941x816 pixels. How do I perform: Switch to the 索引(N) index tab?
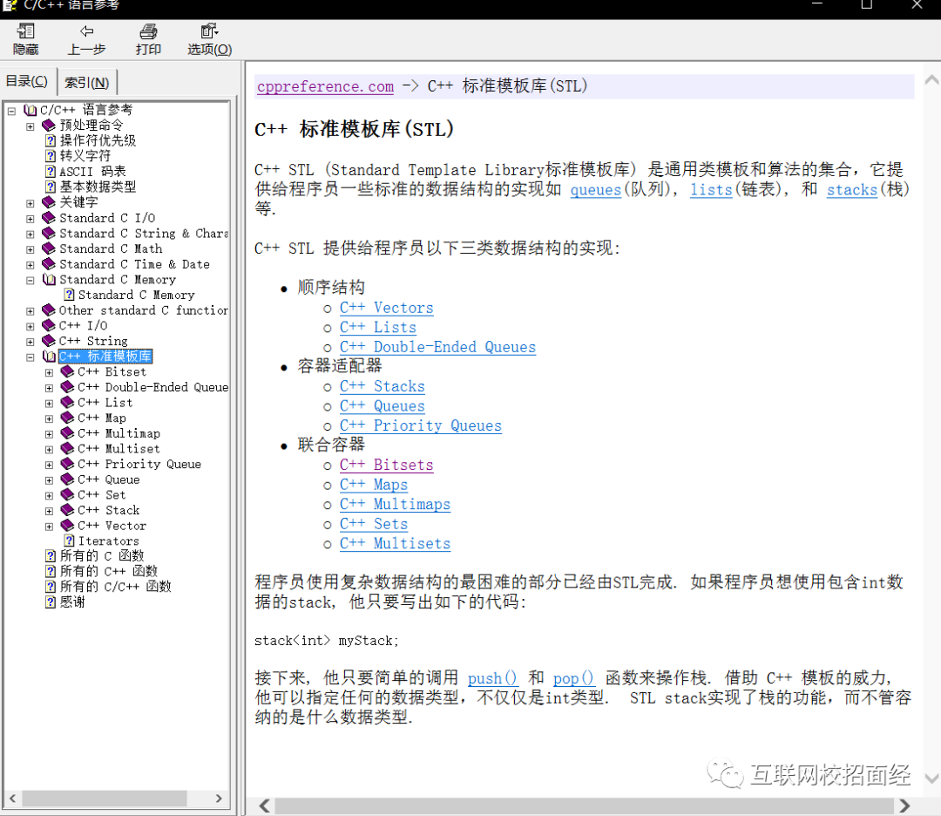(87, 82)
